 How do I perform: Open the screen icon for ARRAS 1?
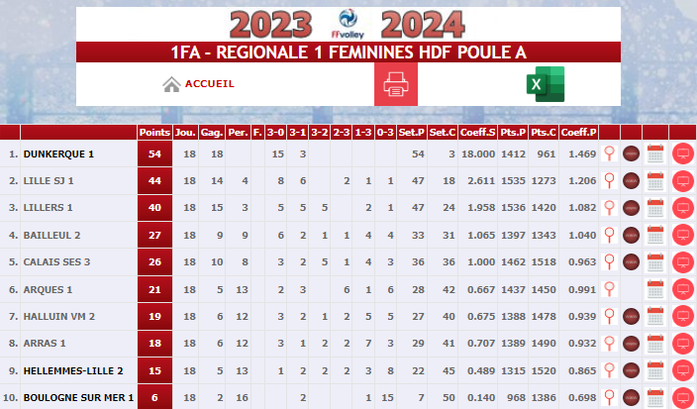click(683, 344)
